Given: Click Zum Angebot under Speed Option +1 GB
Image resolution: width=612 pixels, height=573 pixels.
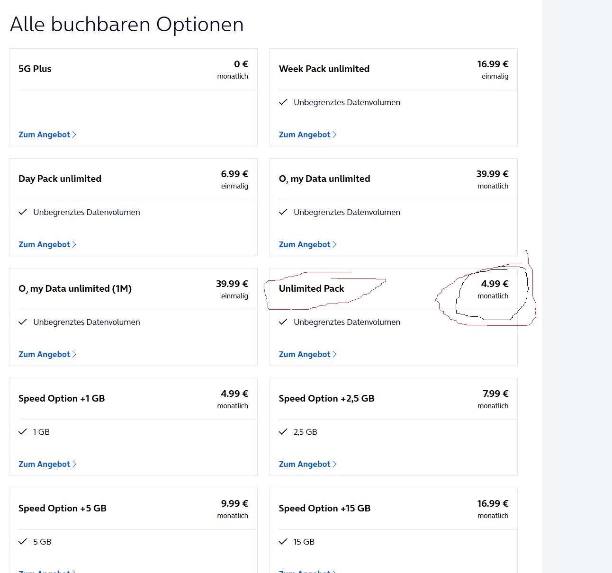Looking at the screenshot, I should 44,464.
